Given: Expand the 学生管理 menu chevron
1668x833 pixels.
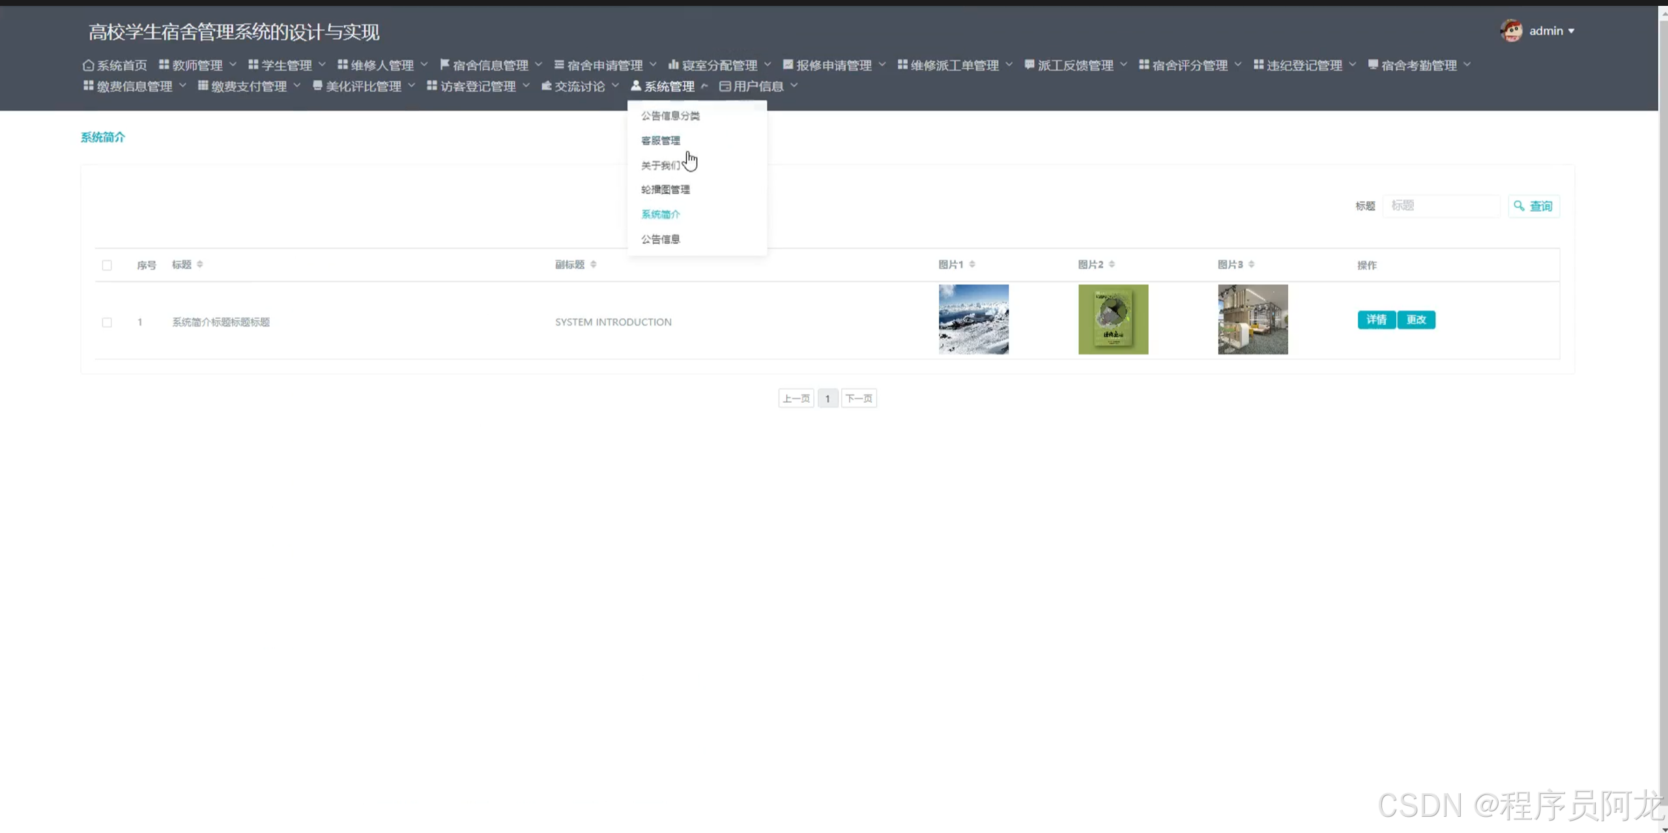Looking at the screenshot, I should 322,65.
